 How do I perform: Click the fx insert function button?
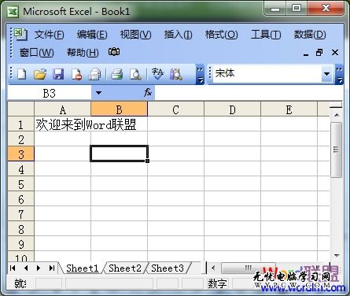(x=148, y=92)
